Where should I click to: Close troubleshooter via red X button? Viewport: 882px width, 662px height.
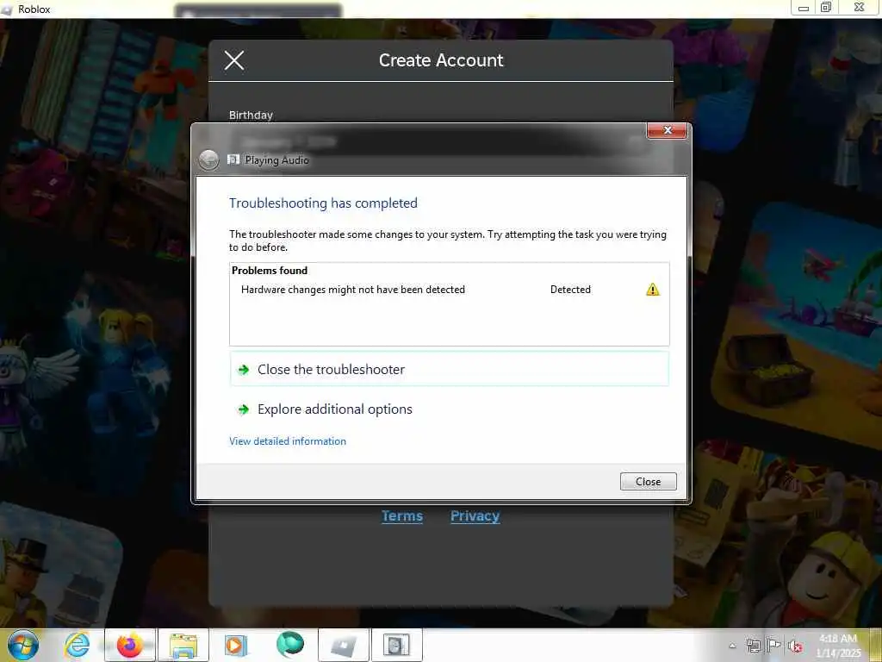pyautogui.click(x=668, y=131)
